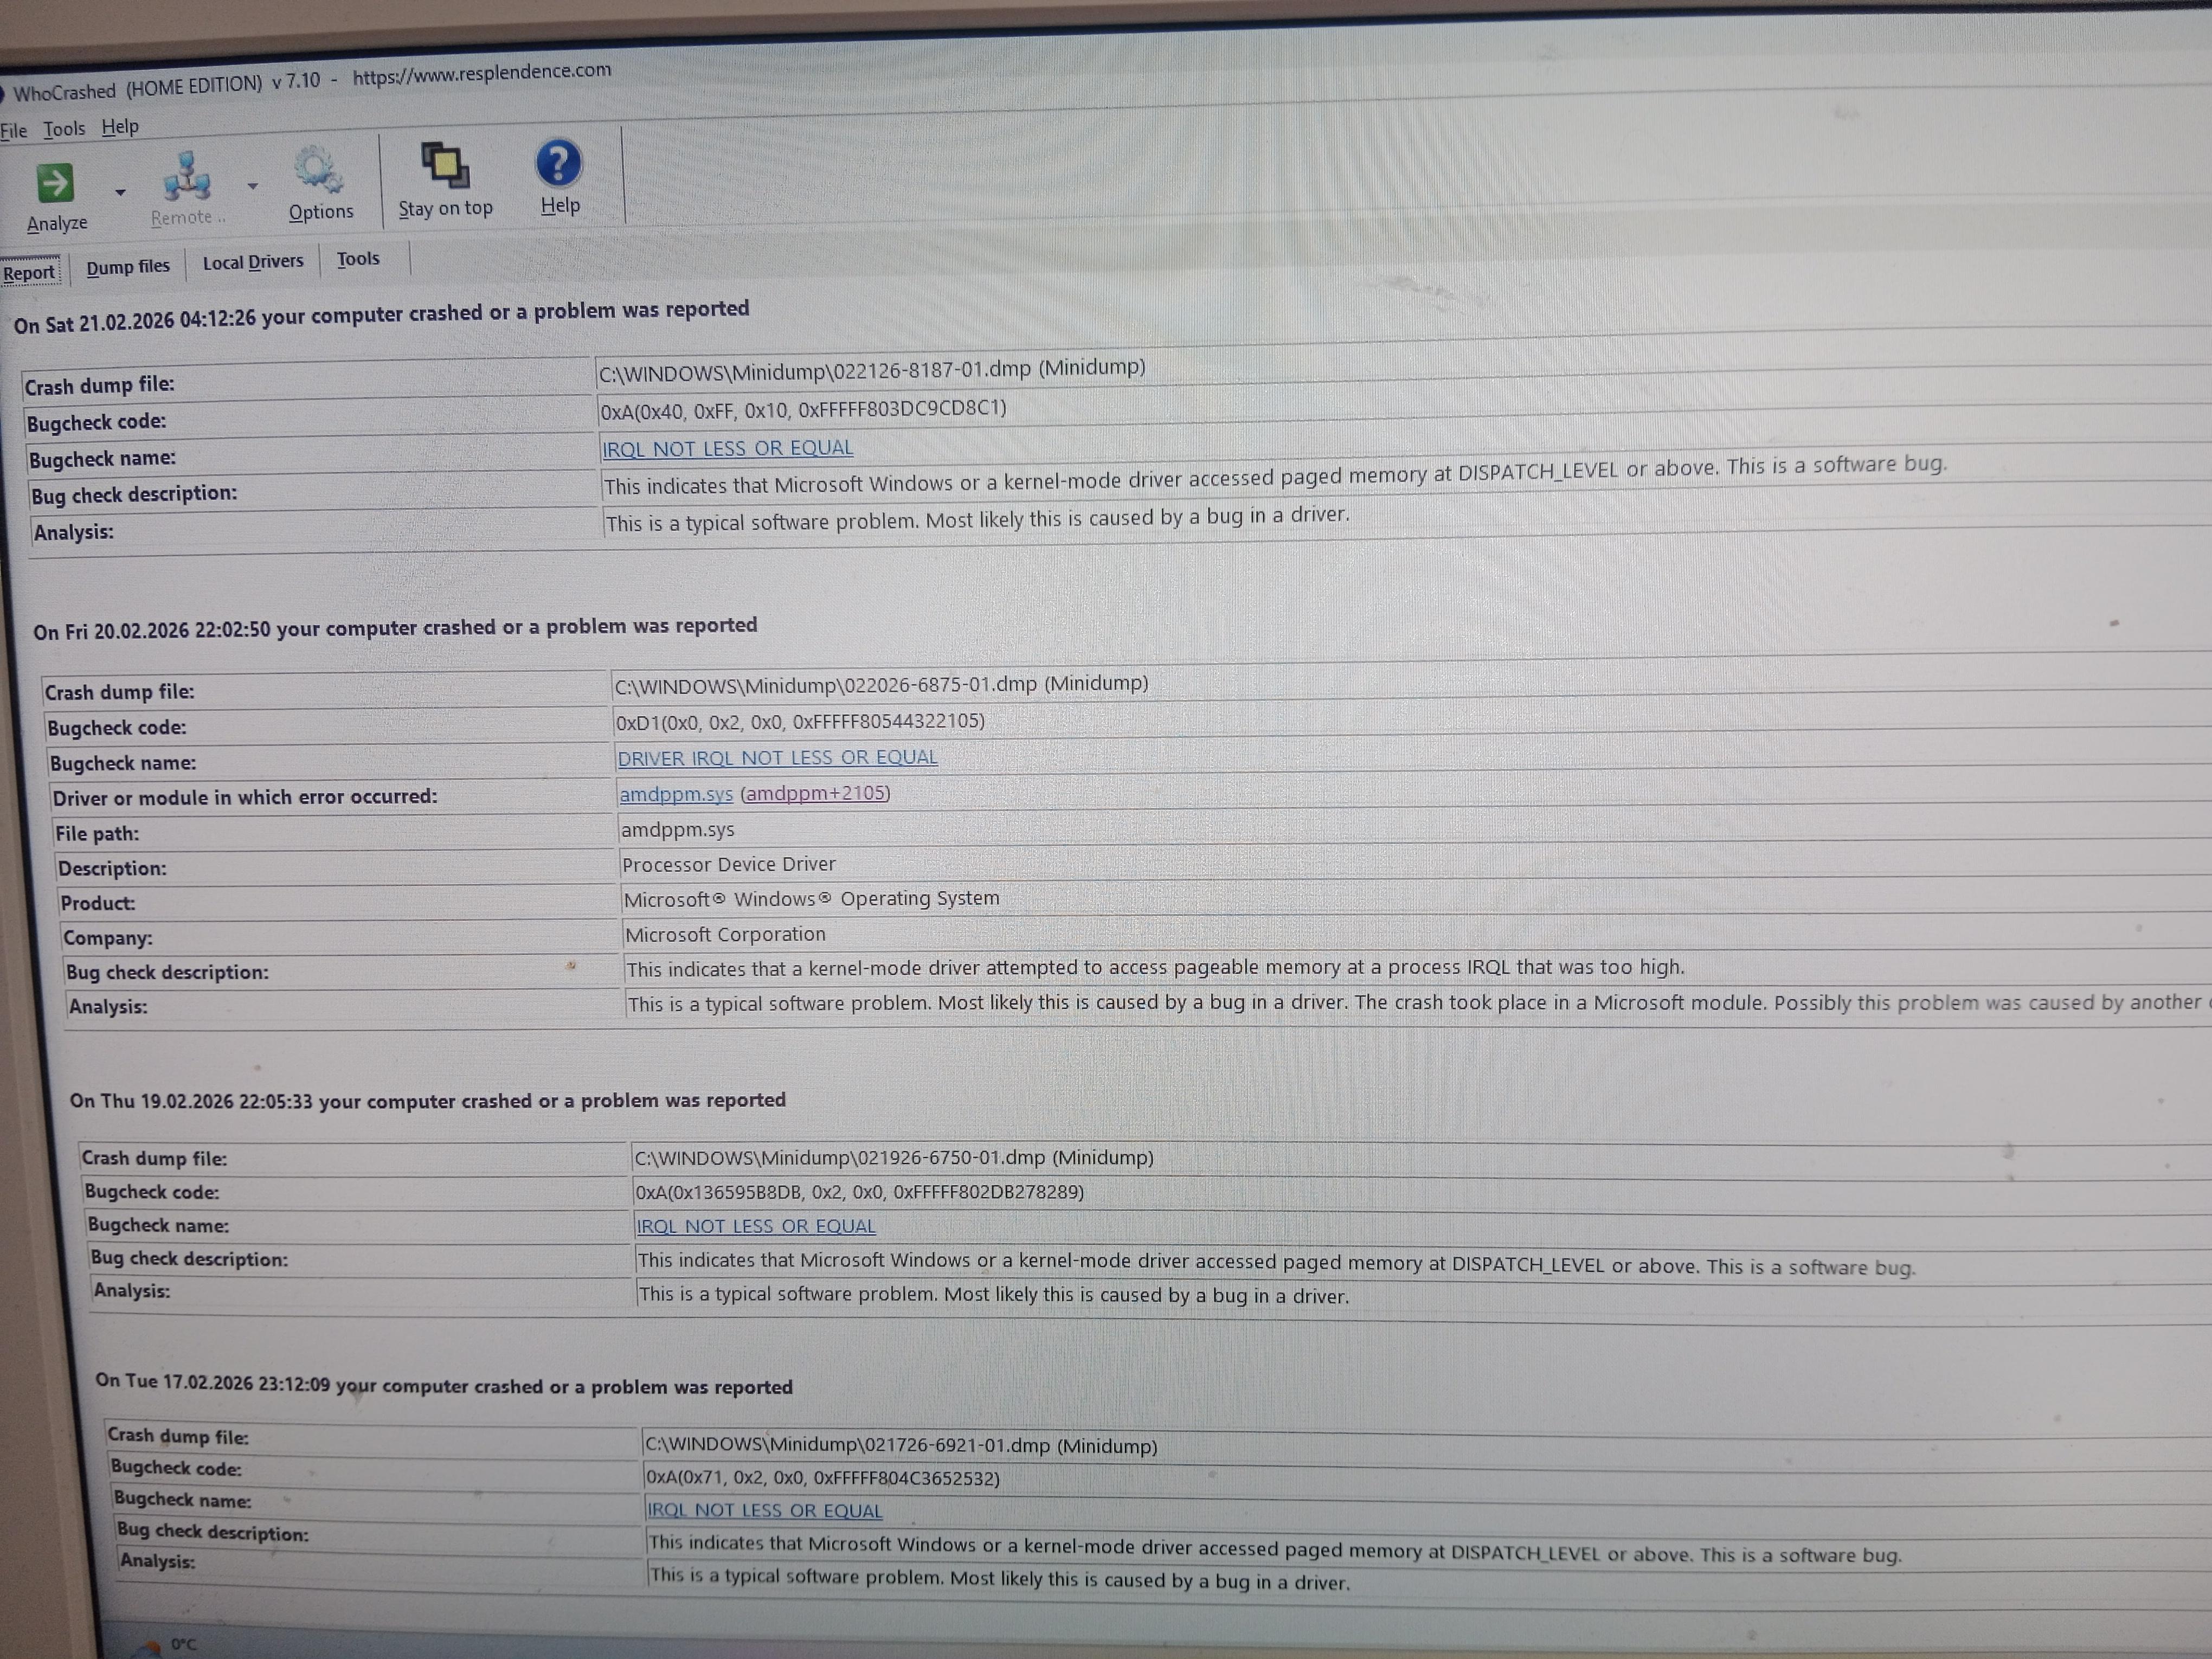Screen dimensions: 2212x1659
Task: Click the amdppm.sys driver link
Action: (676, 794)
